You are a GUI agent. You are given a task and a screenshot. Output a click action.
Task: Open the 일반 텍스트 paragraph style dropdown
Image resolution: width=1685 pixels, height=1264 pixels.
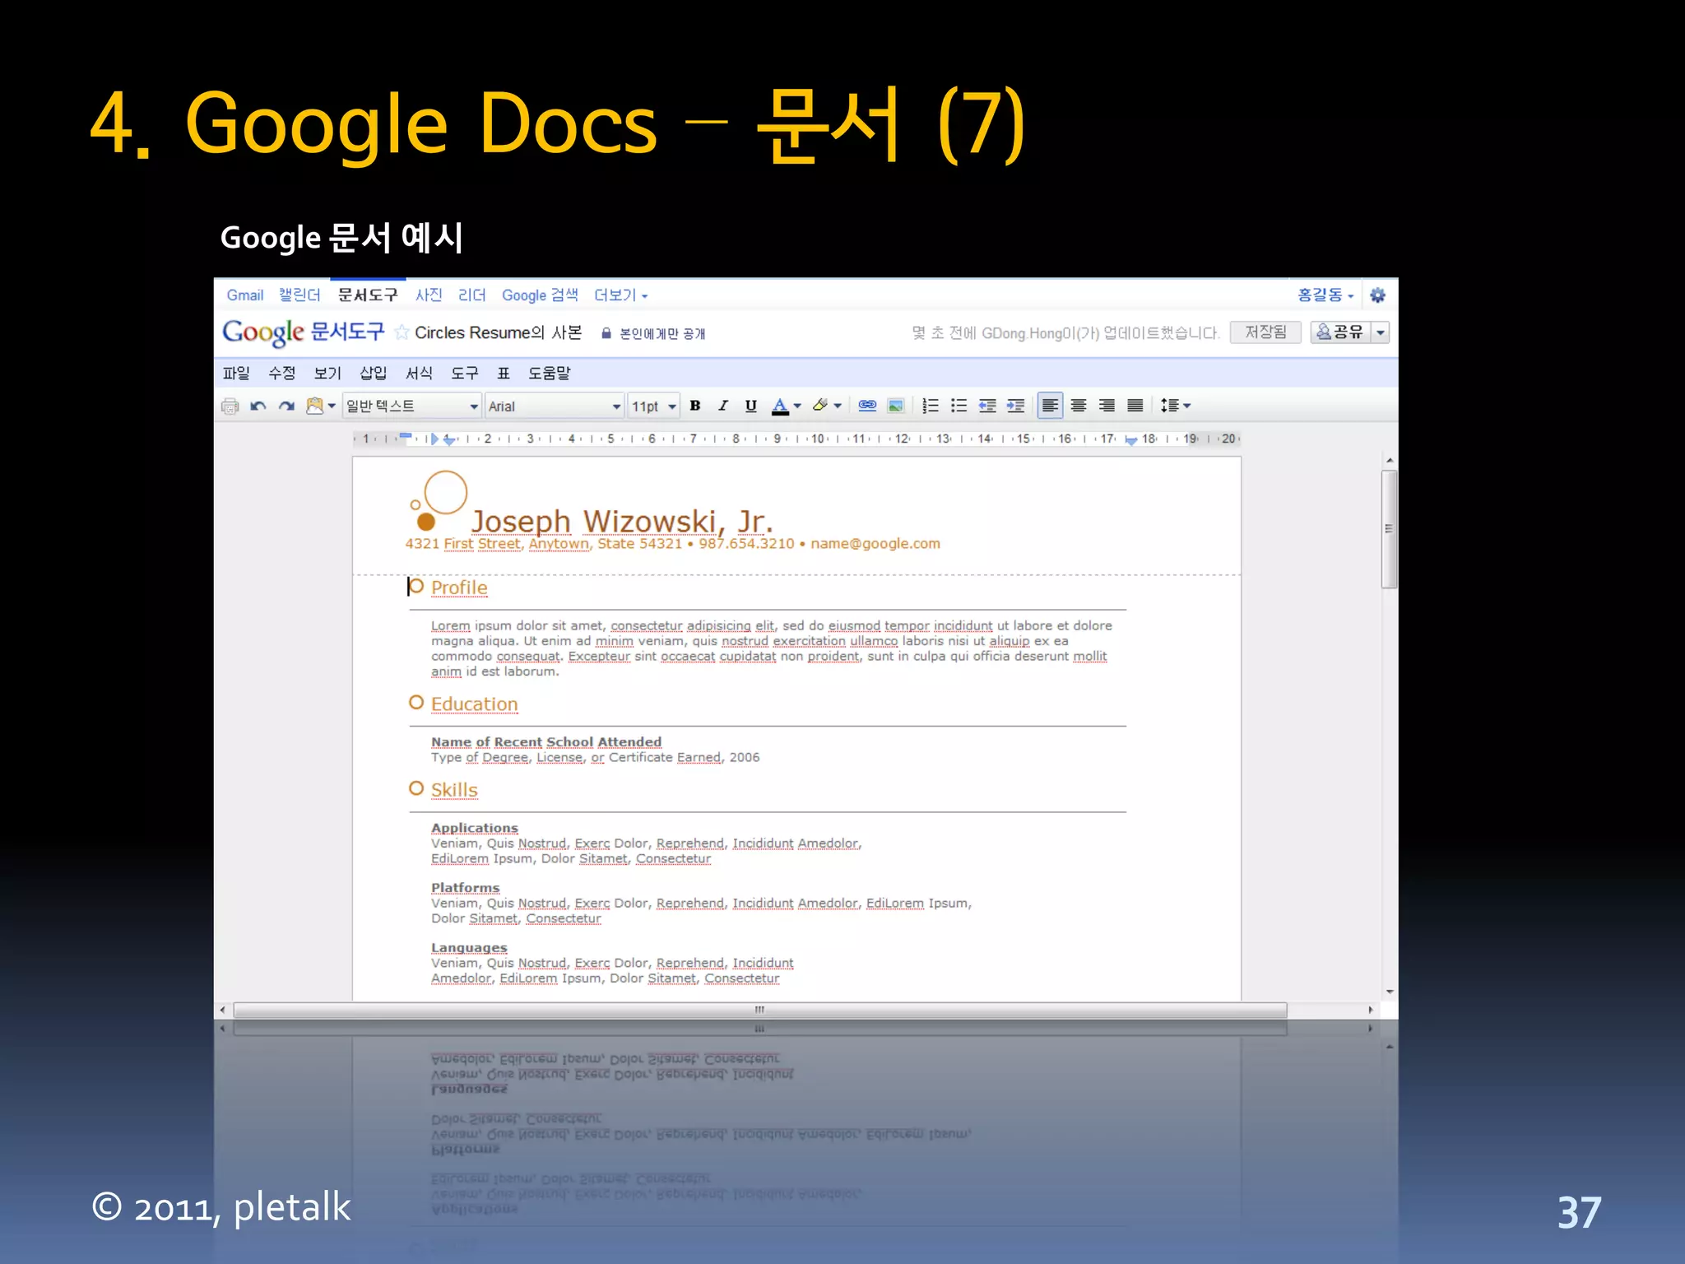click(411, 407)
